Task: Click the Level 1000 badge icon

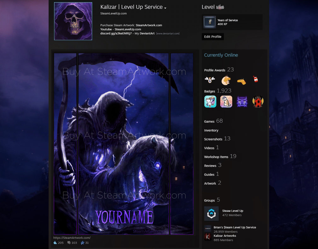Action: click(x=220, y=7)
